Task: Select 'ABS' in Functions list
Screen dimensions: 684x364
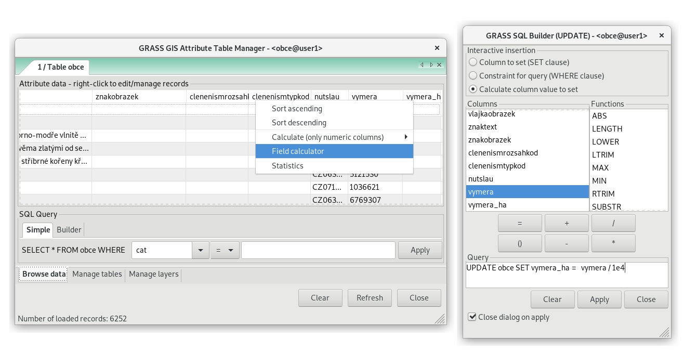Action: [629, 115]
